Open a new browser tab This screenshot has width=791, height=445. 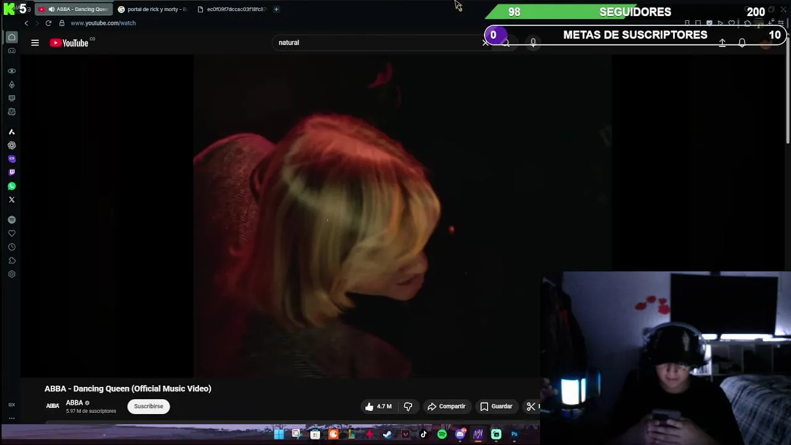point(276,9)
